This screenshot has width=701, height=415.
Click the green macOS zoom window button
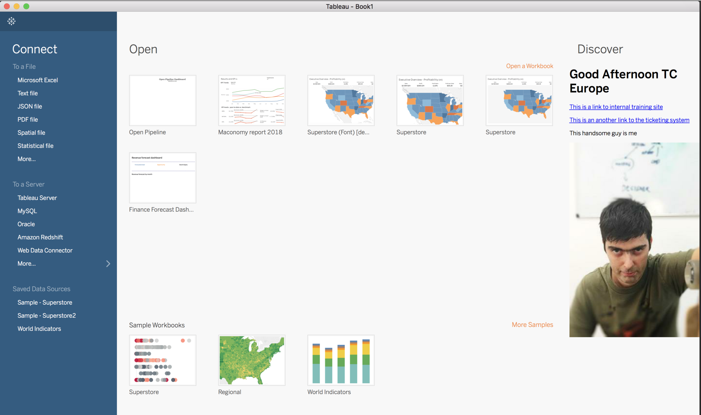coord(26,6)
